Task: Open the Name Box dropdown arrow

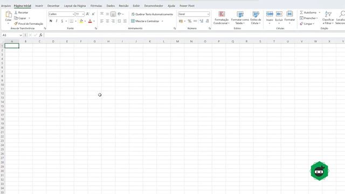Action: point(20,35)
